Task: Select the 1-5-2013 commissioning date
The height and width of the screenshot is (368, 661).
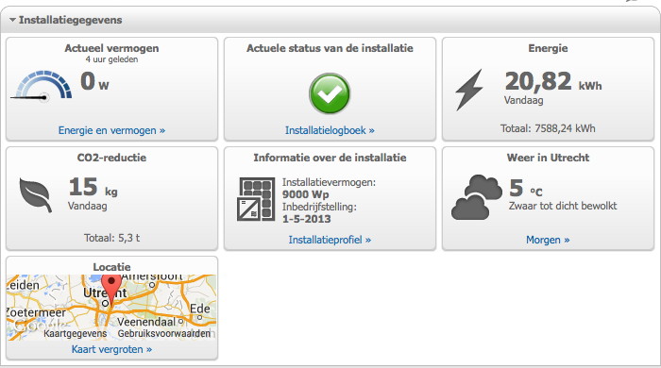Action: click(307, 219)
